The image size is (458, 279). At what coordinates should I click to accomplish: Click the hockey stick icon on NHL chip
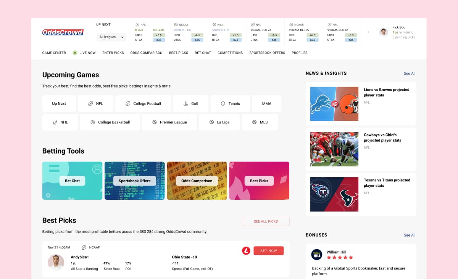pos(55,122)
